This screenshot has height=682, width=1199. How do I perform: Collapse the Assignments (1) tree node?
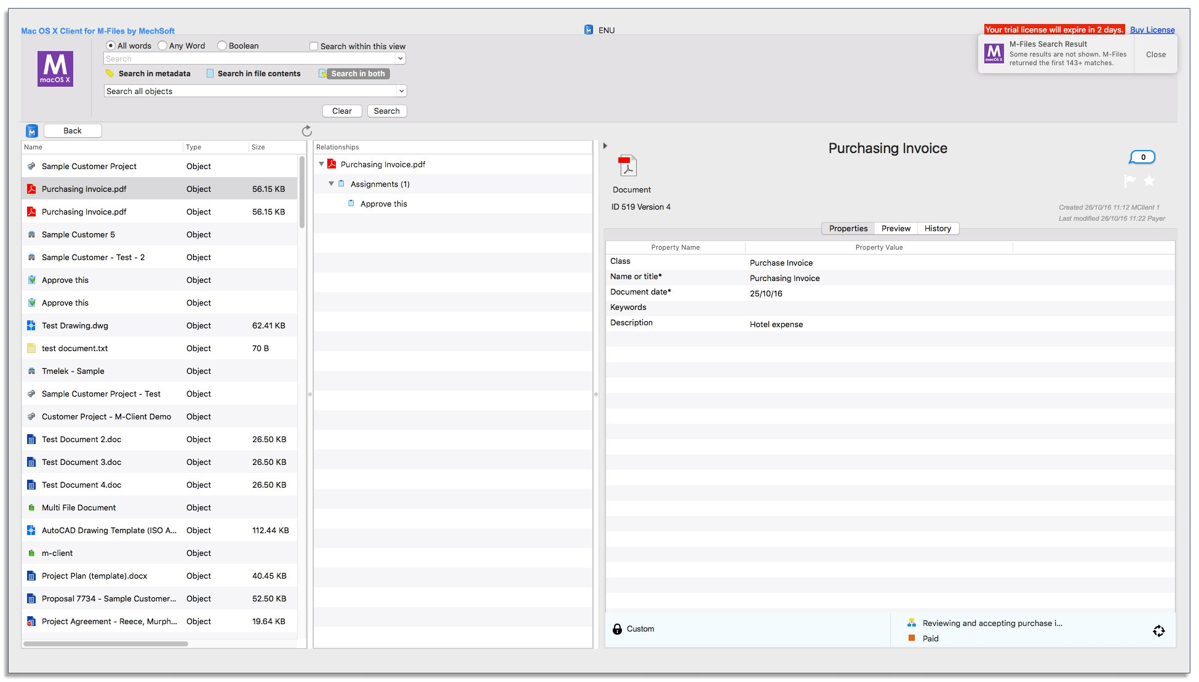331,184
